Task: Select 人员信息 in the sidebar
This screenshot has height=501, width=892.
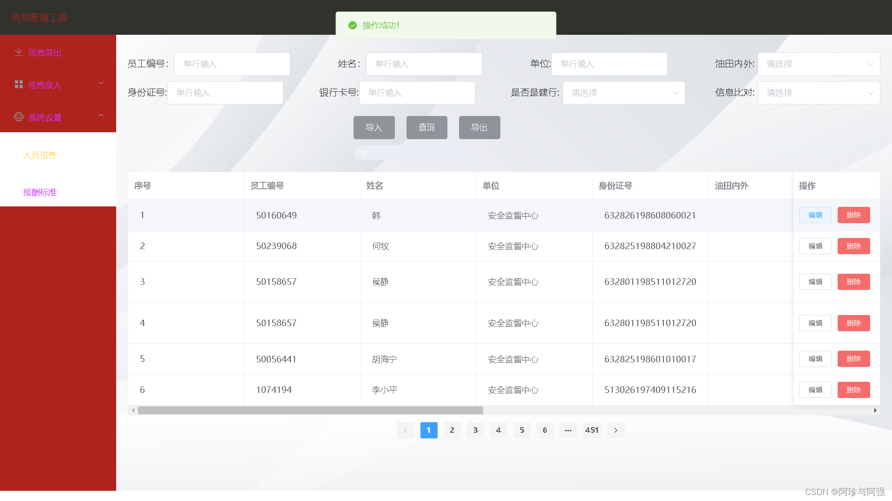Action: 40,155
